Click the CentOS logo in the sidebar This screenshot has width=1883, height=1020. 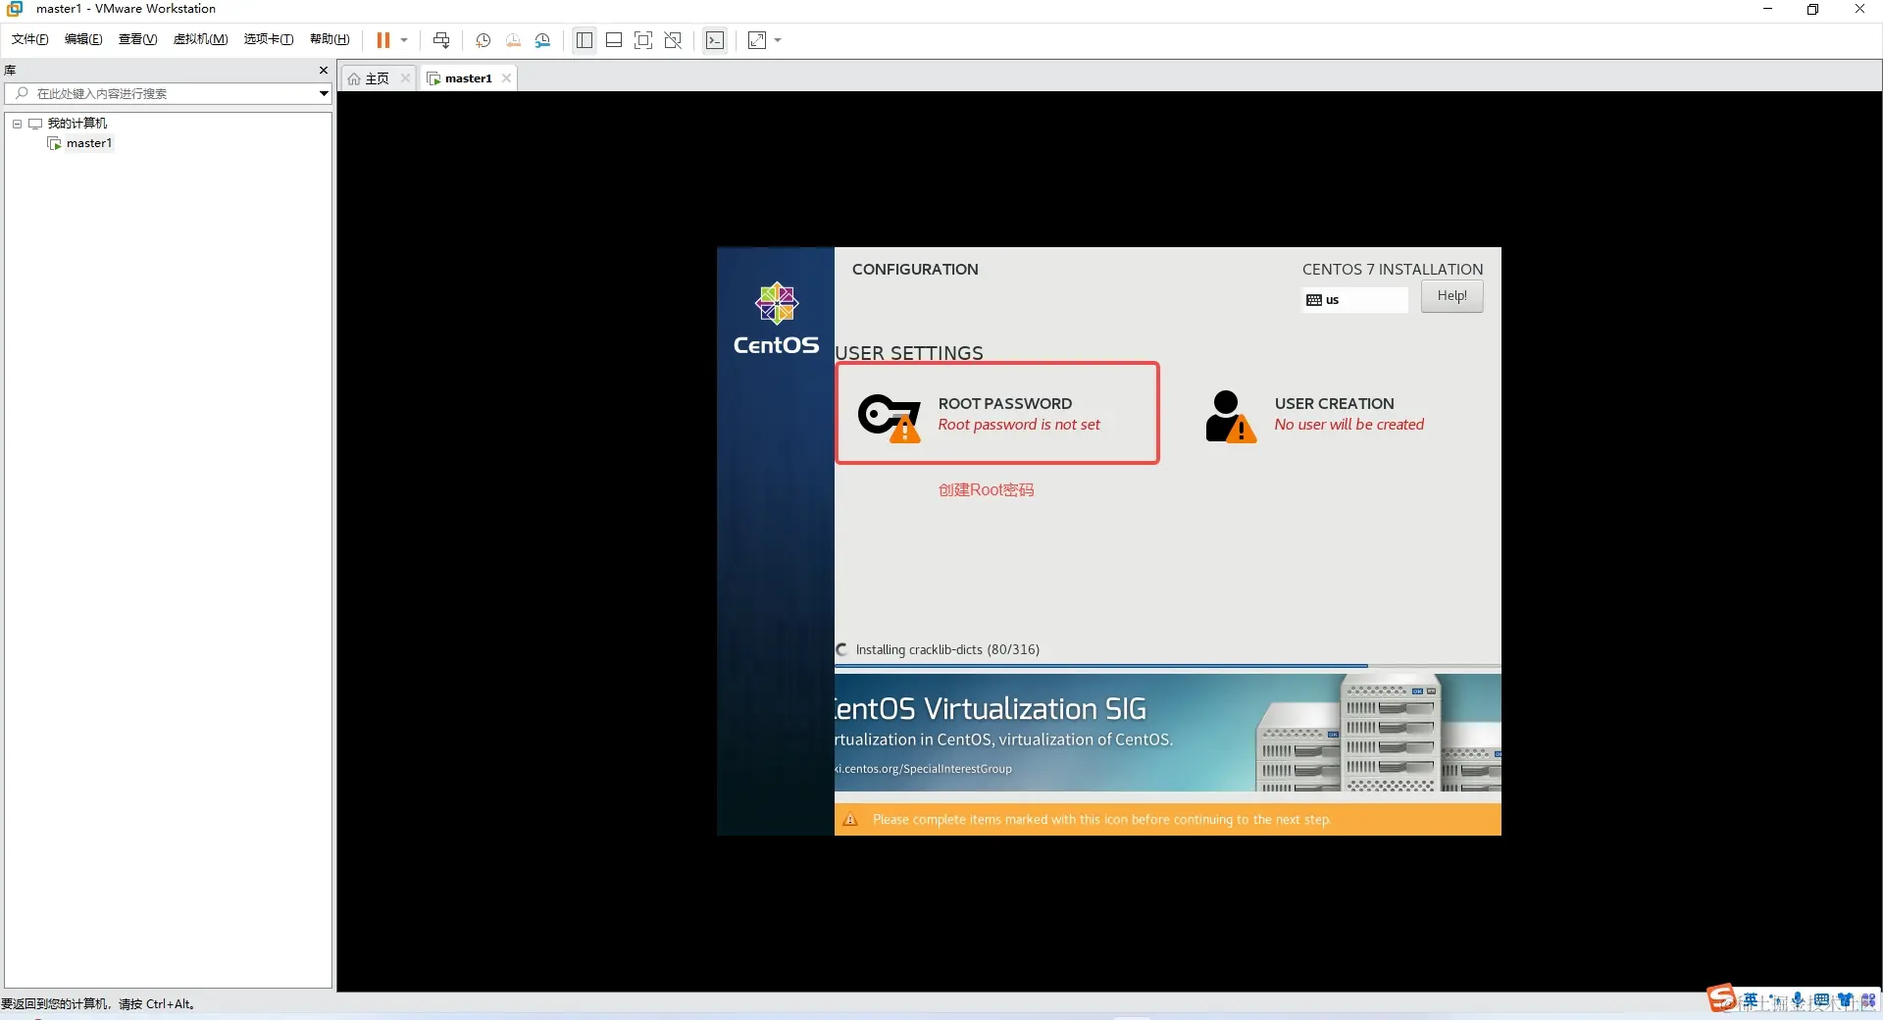click(776, 319)
